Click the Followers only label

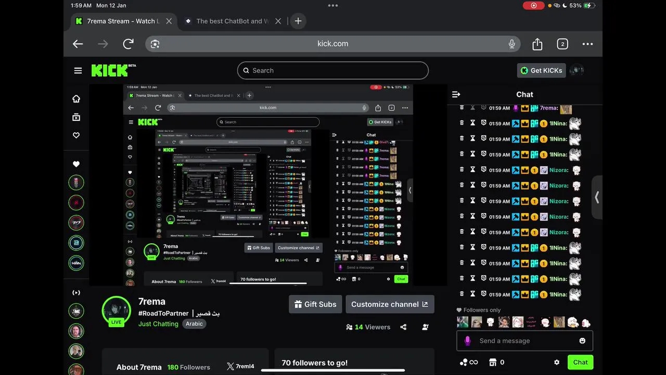coord(482,310)
